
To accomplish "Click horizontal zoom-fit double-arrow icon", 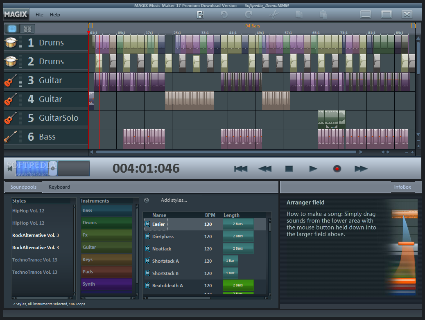I will point(385,152).
